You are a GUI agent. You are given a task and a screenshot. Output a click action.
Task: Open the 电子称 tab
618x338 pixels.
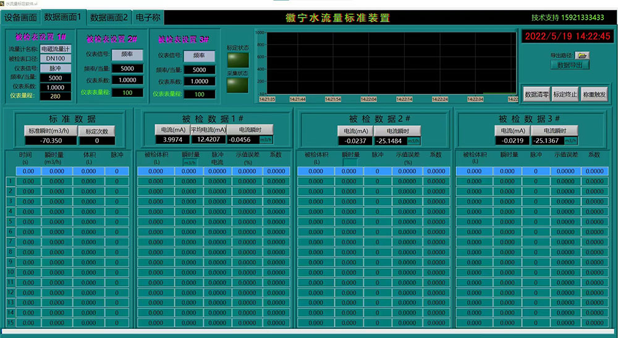tap(148, 18)
